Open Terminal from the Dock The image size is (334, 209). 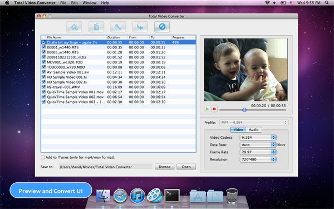pos(172,196)
